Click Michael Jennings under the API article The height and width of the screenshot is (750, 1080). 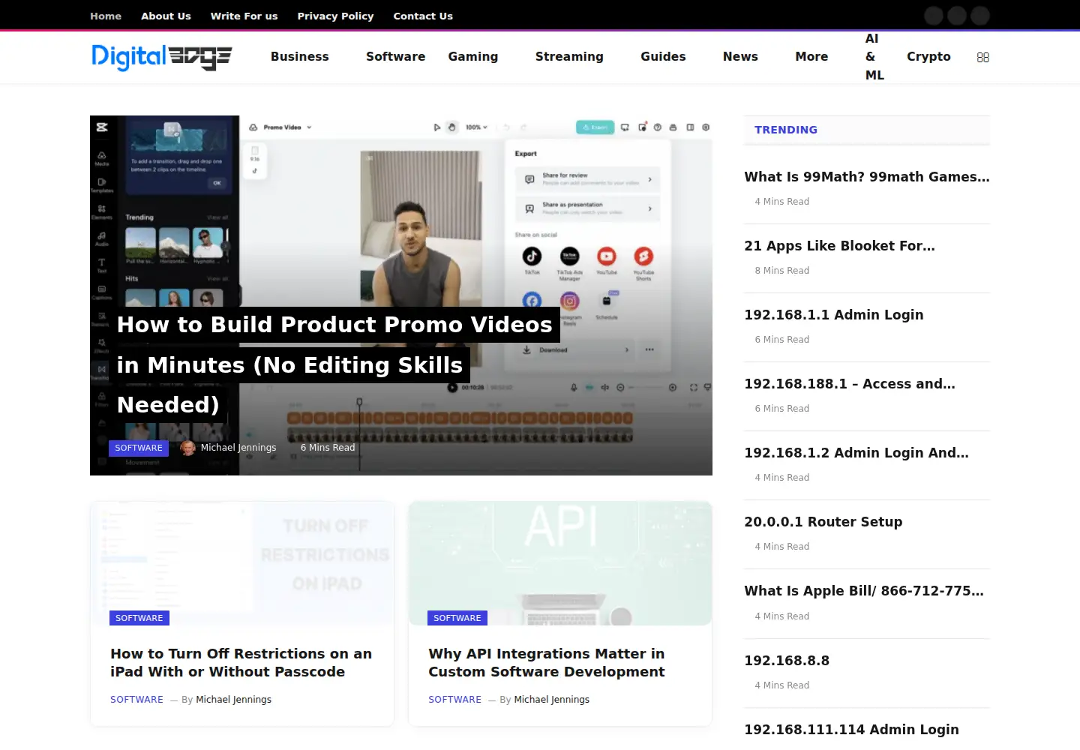click(552, 700)
